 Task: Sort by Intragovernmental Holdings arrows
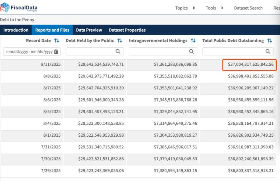click(x=193, y=40)
